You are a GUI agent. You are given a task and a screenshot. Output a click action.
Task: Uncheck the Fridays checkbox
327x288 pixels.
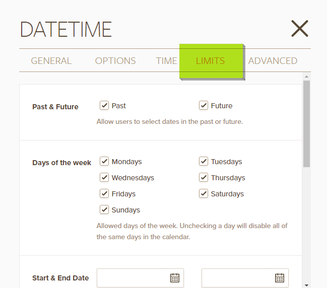105,194
